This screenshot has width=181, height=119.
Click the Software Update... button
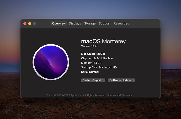click(x=121, y=80)
